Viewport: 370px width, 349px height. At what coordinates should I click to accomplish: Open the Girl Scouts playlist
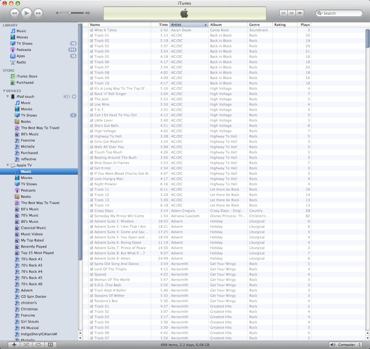30,321
